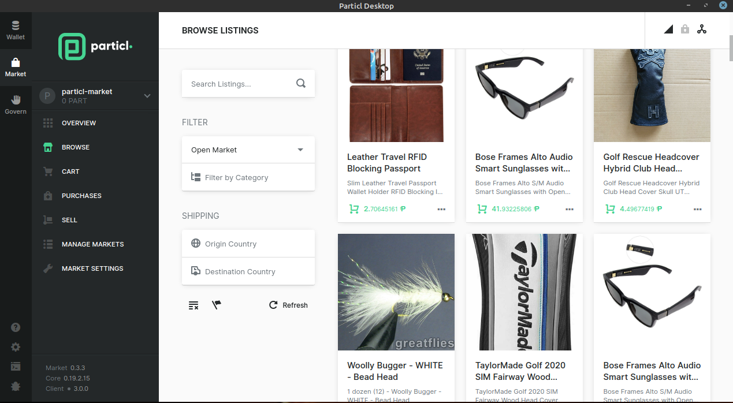Open Market Settings page
The width and height of the screenshot is (733, 403).
click(x=95, y=268)
